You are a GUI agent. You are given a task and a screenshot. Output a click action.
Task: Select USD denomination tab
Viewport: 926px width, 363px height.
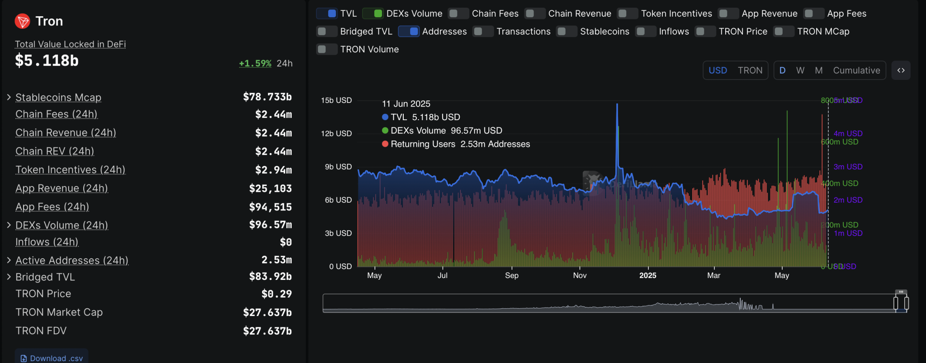(718, 70)
